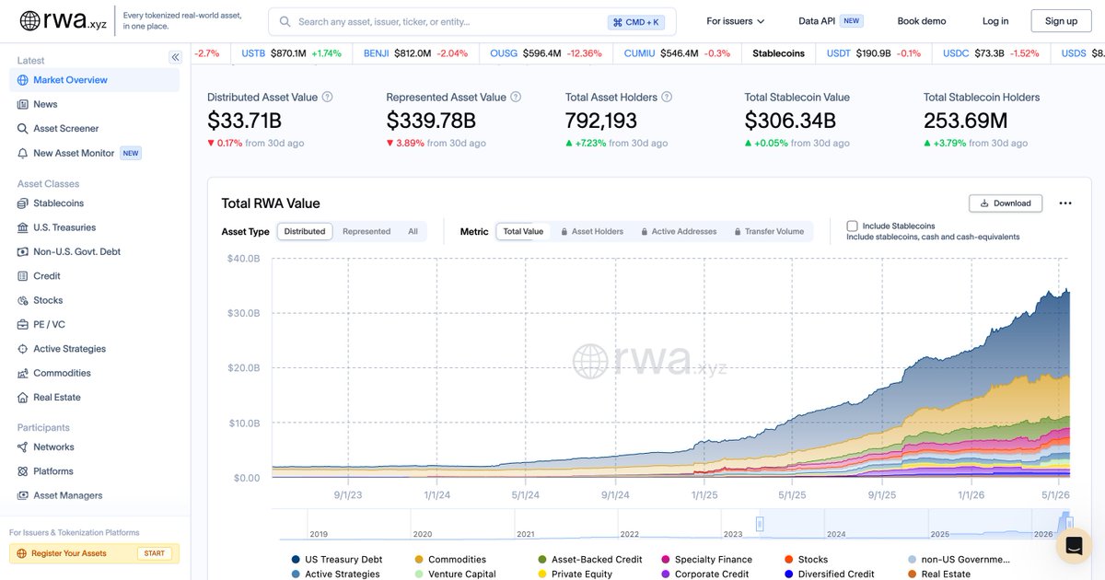This screenshot has width=1105, height=580.
Task: Select Represented asset type
Action: pos(366,231)
